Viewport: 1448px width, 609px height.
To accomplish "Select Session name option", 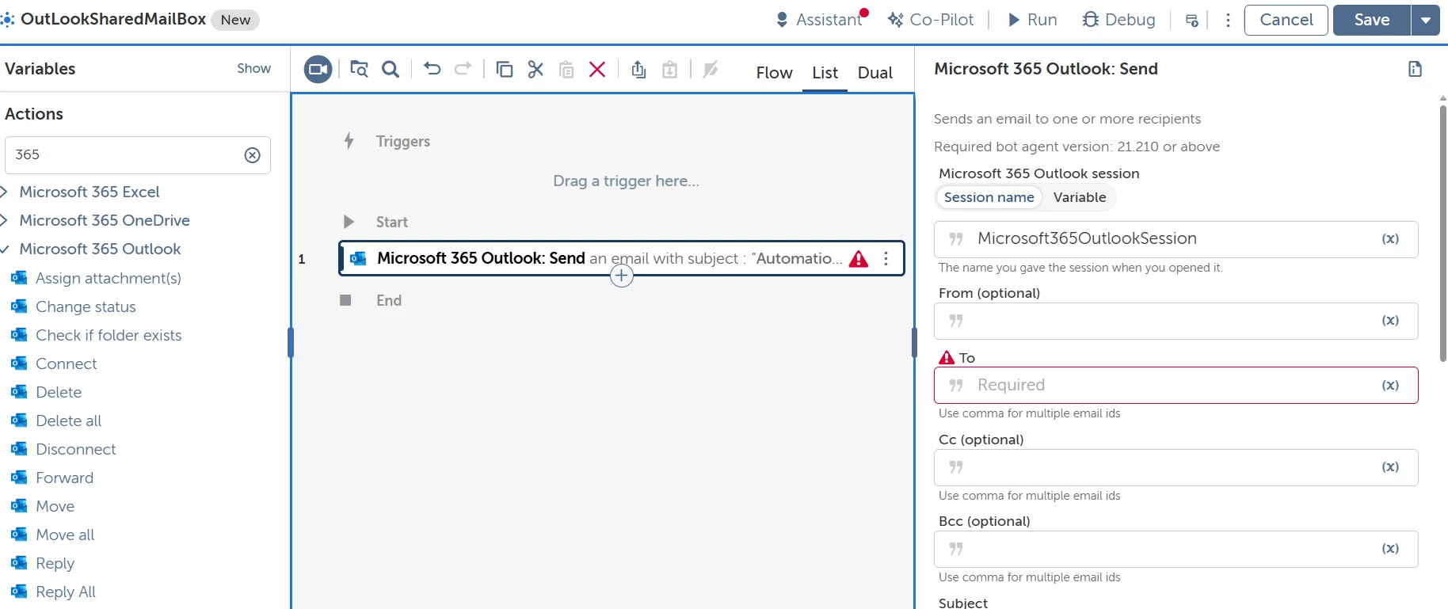I will tap(989, 197).
